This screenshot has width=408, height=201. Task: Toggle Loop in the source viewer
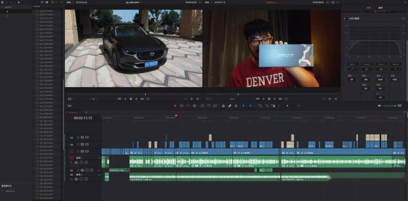tap(148, 99)
